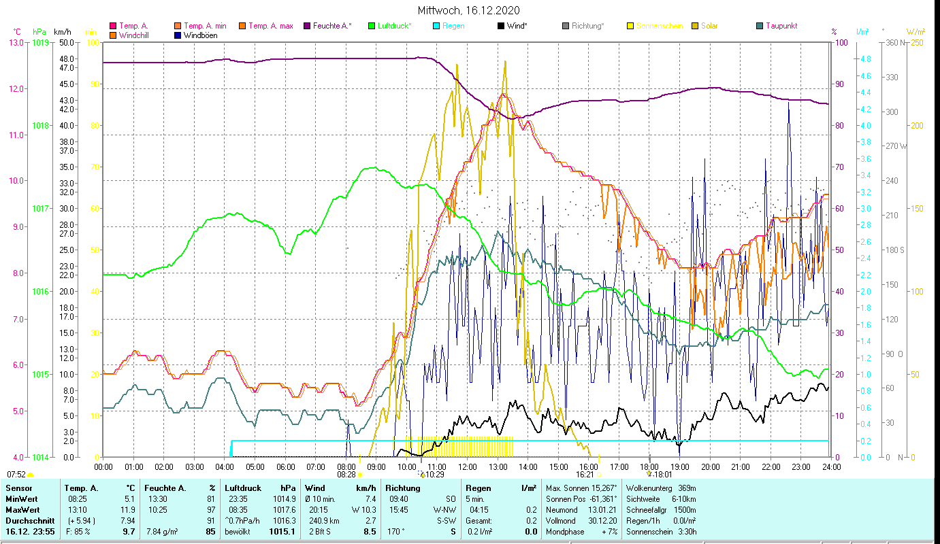Viewport: 940px width, 544px height.
Task: Click the gray Richtung* legend swatch
Action: [x=566, y=27]
